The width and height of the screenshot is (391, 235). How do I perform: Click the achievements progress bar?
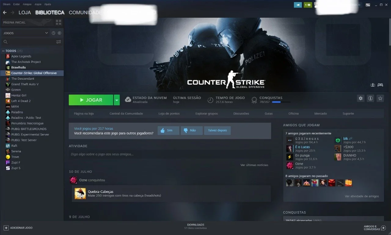281,102
